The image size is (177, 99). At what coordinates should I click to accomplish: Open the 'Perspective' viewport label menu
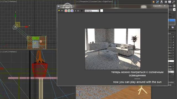85,2
